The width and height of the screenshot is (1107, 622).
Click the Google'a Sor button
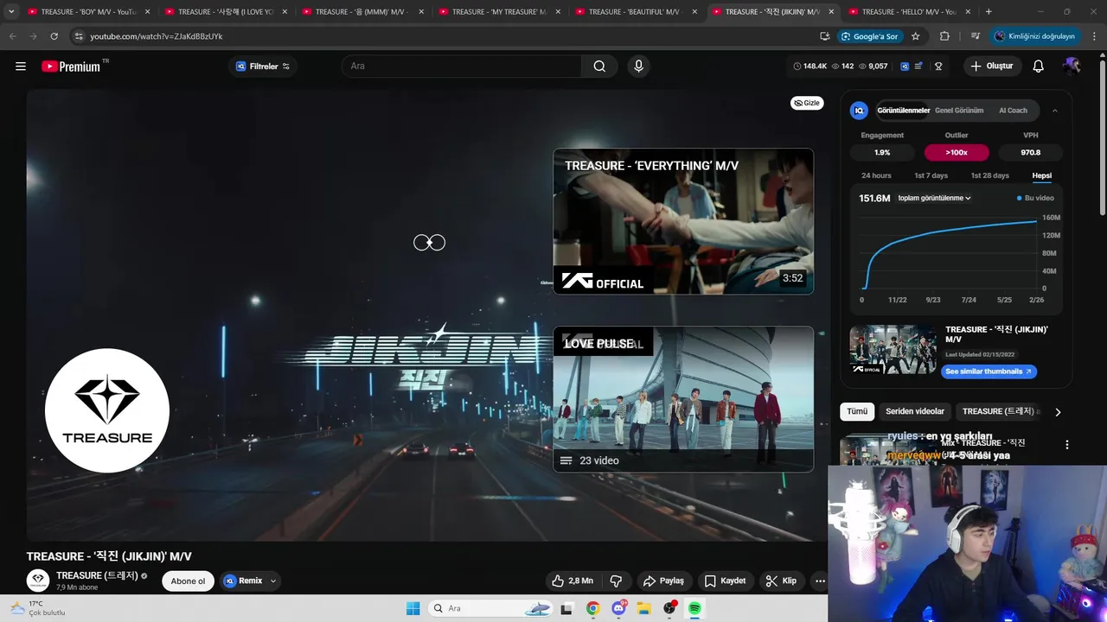[870, 36]
